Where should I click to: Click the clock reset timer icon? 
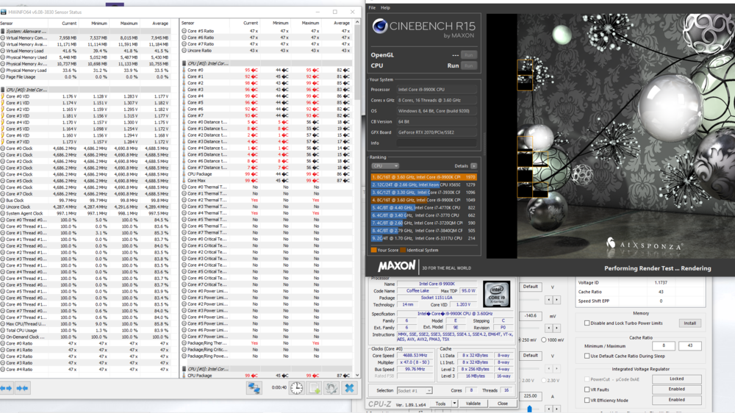[296, 388]
